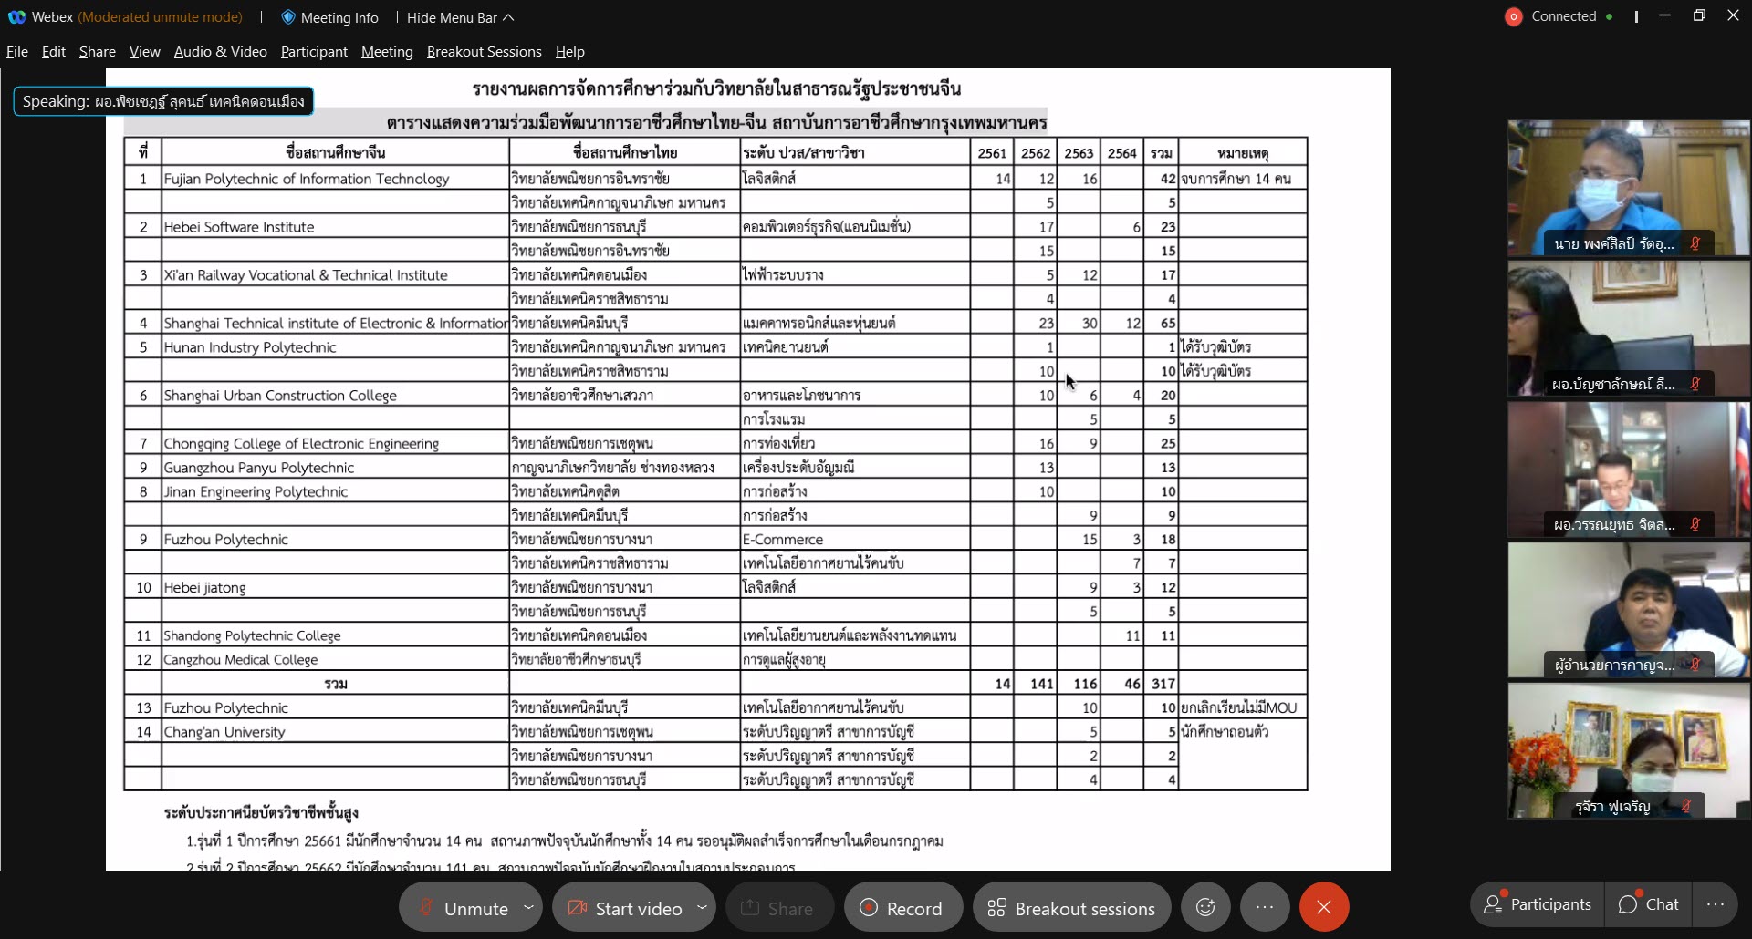
Task: Select the ผอ.วรรณยุทธ video thumbnail
Action: [1629, 469]
